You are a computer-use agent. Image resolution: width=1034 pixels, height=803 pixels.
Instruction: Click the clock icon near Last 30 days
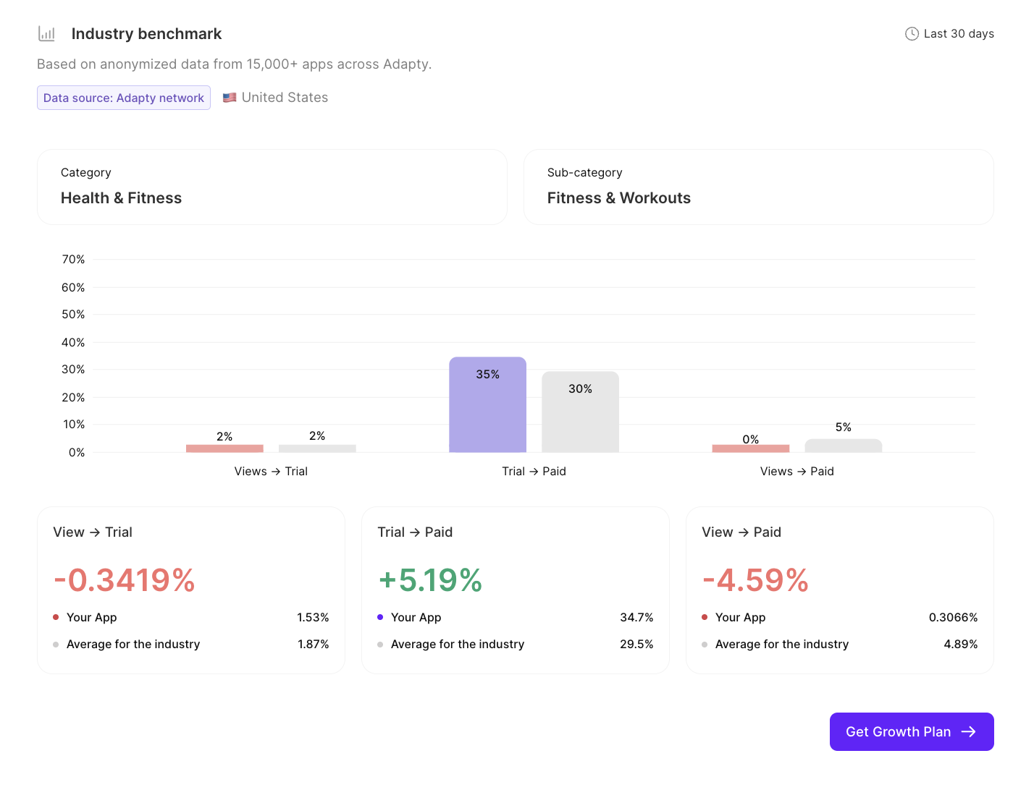(912, 33)
